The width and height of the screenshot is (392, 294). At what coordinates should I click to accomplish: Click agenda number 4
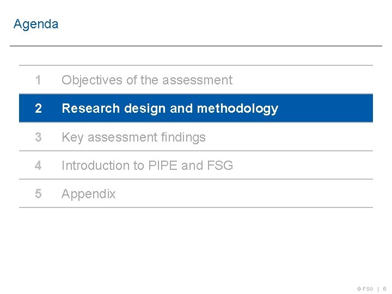pos(38,166)
